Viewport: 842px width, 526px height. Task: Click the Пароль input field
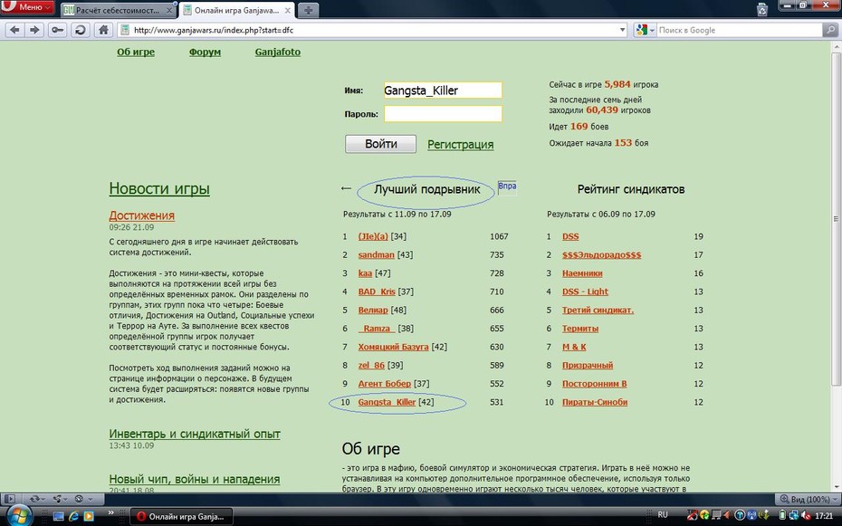pos(443,114)
